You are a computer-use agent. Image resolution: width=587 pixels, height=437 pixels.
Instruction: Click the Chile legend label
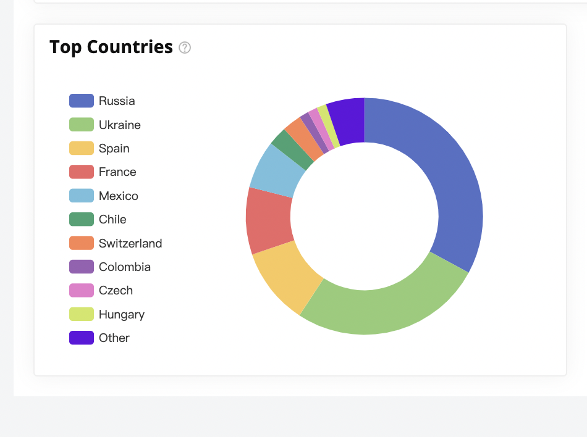[x=112, y=220]
